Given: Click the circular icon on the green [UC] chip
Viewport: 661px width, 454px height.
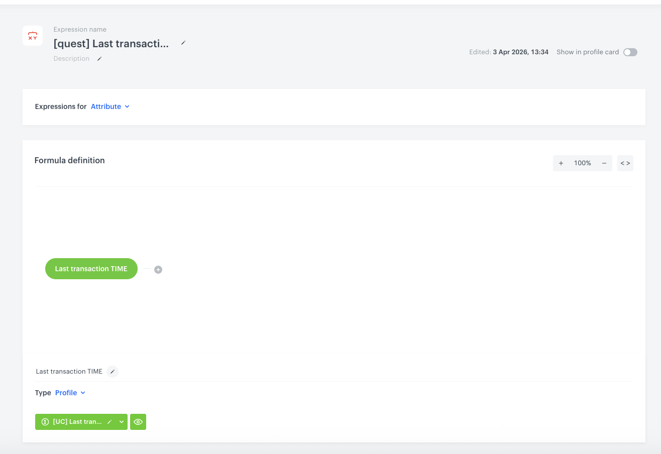Looking at the screenshot, I should pyautogui.click(x=45, y=422).
